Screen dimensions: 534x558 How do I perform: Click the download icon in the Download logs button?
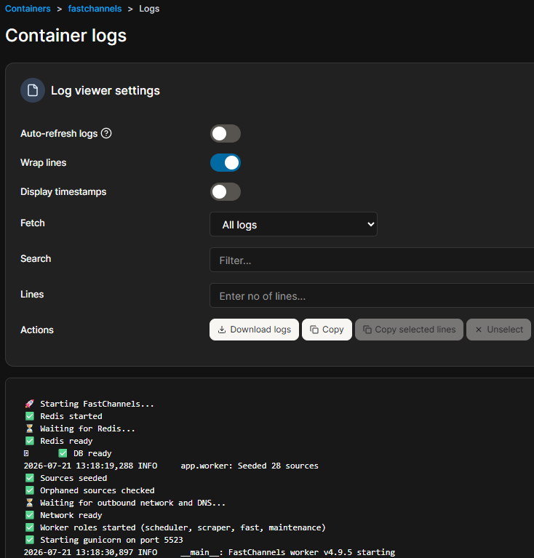coord(222,330)
